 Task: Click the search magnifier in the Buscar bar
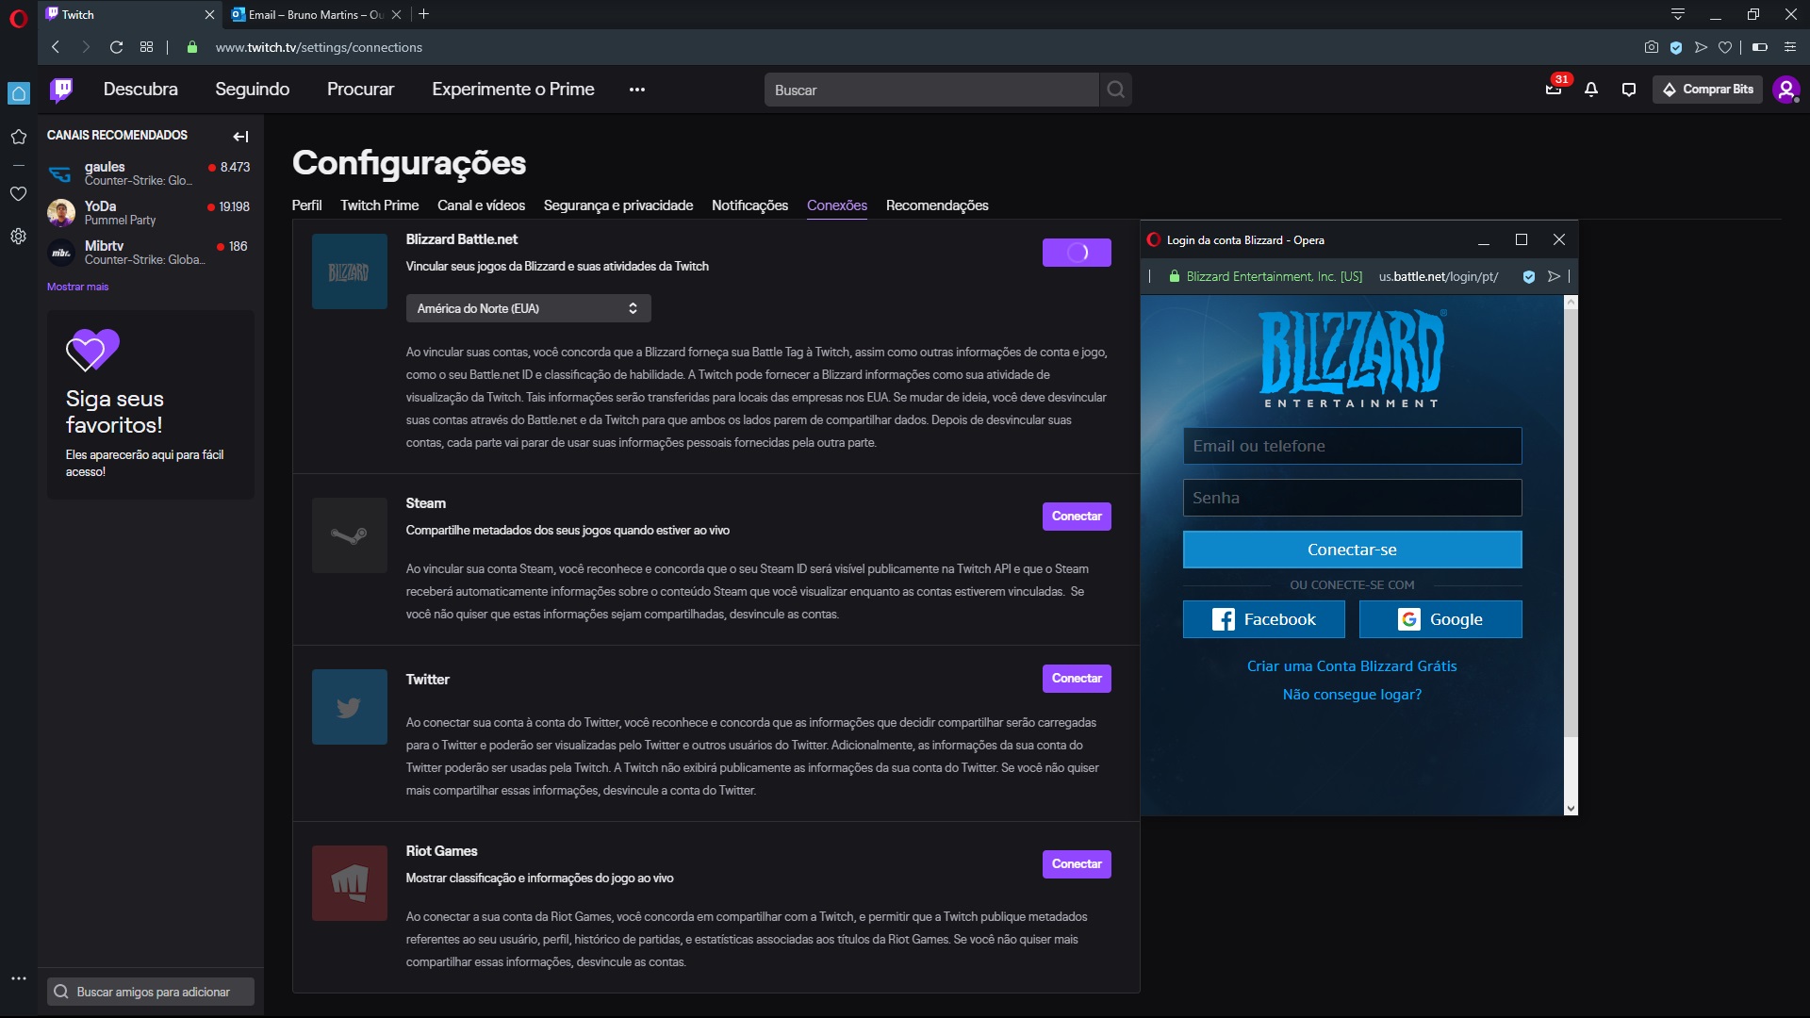click(1116, 90)
